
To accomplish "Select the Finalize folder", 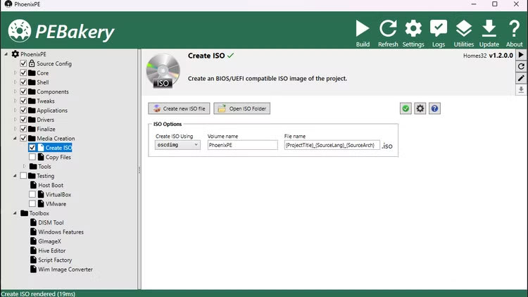I will pos(46,129).
